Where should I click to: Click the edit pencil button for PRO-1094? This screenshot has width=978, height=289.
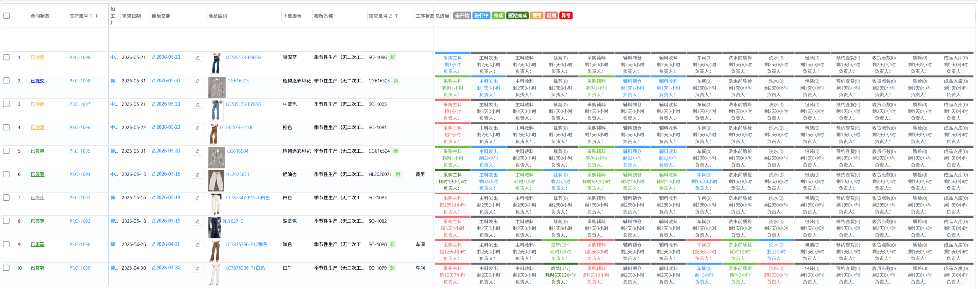pyautogui.click(x=198, y=175)
